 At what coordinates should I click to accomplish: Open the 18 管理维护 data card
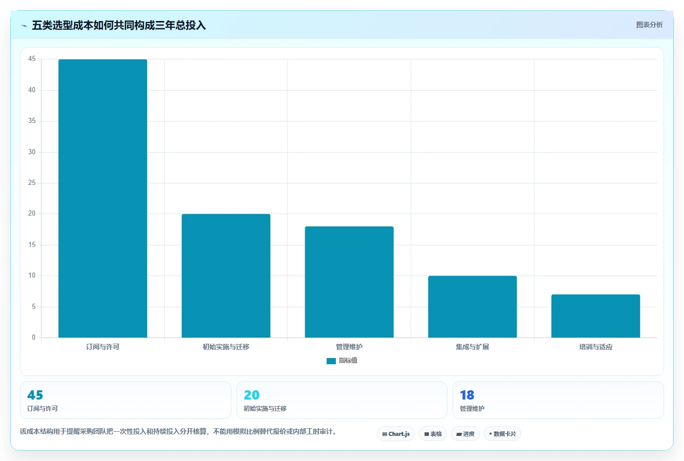[x=558, y=400]
